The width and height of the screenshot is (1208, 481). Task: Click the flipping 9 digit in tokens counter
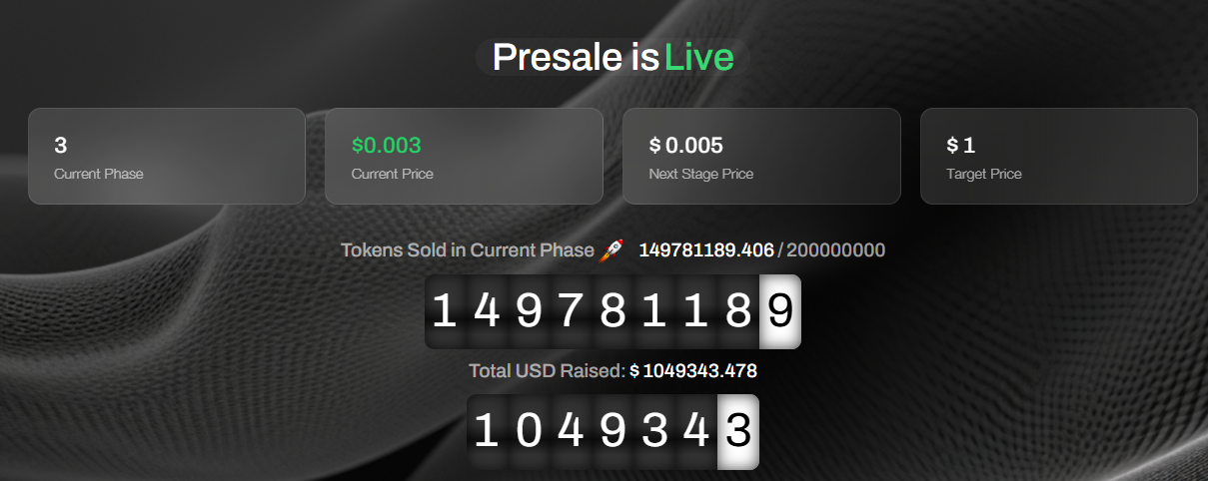click(x=780, y=311)
